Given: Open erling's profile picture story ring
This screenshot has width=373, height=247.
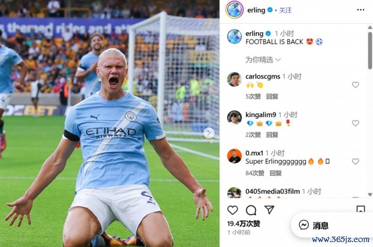Looking at the screenshot, I should click(x=234, y=10).
